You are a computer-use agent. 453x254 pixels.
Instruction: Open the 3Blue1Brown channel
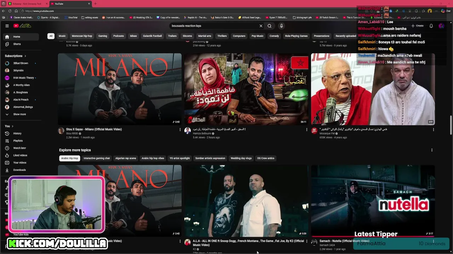pos(21,63)
